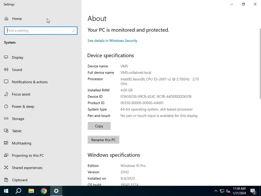Viewport: 261px width, 196px height.
Task: Show hidden system tray icons
Action: coord(216,191)
